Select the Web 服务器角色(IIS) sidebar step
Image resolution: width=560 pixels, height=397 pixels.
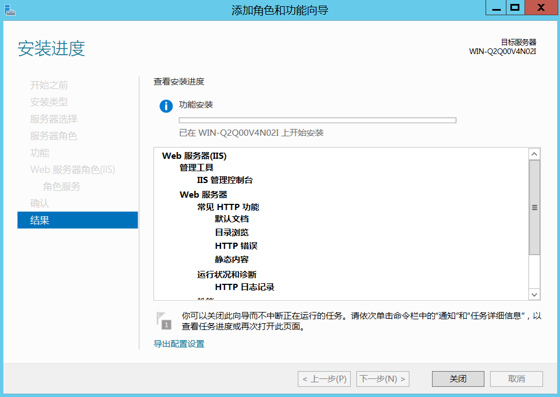coord(73,169)
